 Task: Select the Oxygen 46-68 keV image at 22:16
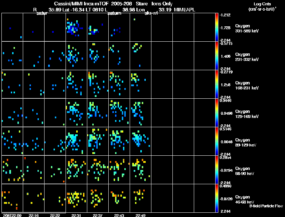33,198
